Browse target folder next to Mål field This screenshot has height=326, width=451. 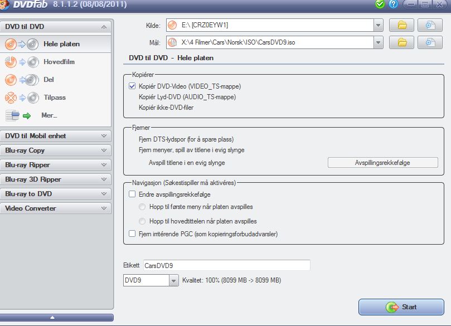(x=401, y=42)
